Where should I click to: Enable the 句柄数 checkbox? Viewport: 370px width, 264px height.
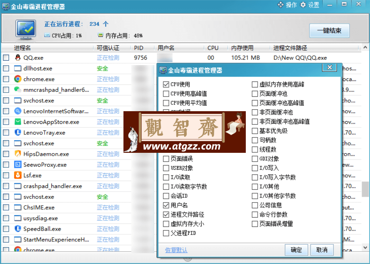[255, 140]
